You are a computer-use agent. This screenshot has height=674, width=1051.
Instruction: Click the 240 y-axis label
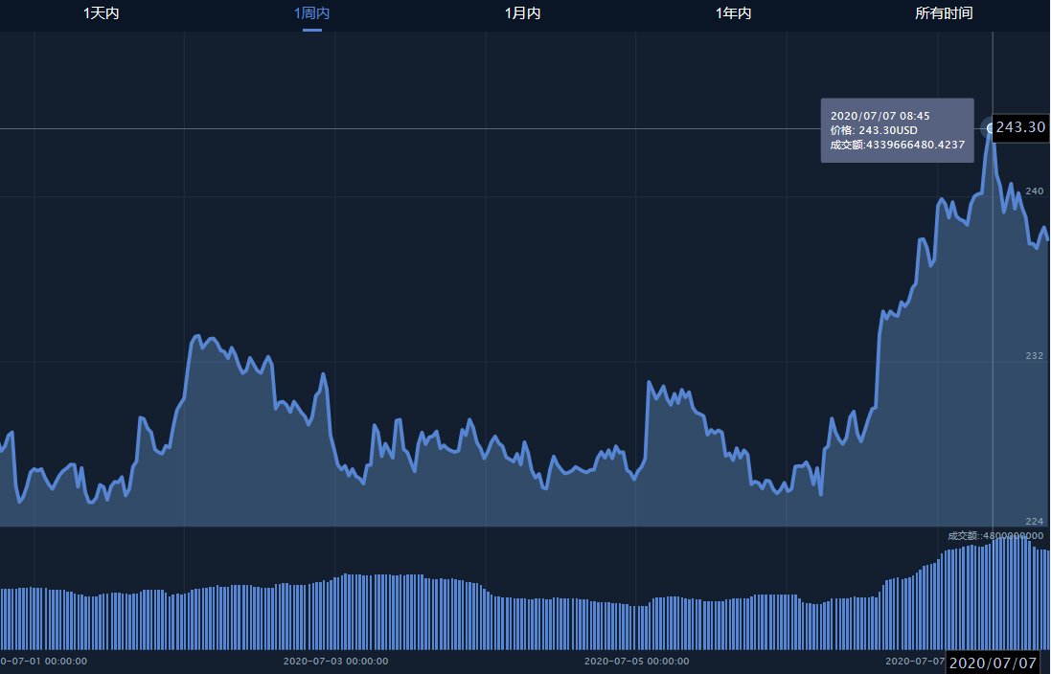(1035, 191)
